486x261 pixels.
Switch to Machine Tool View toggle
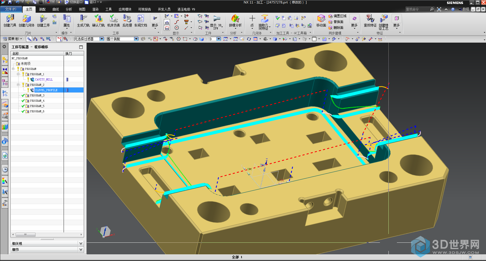pyautogui.click(x=35, y=39)
